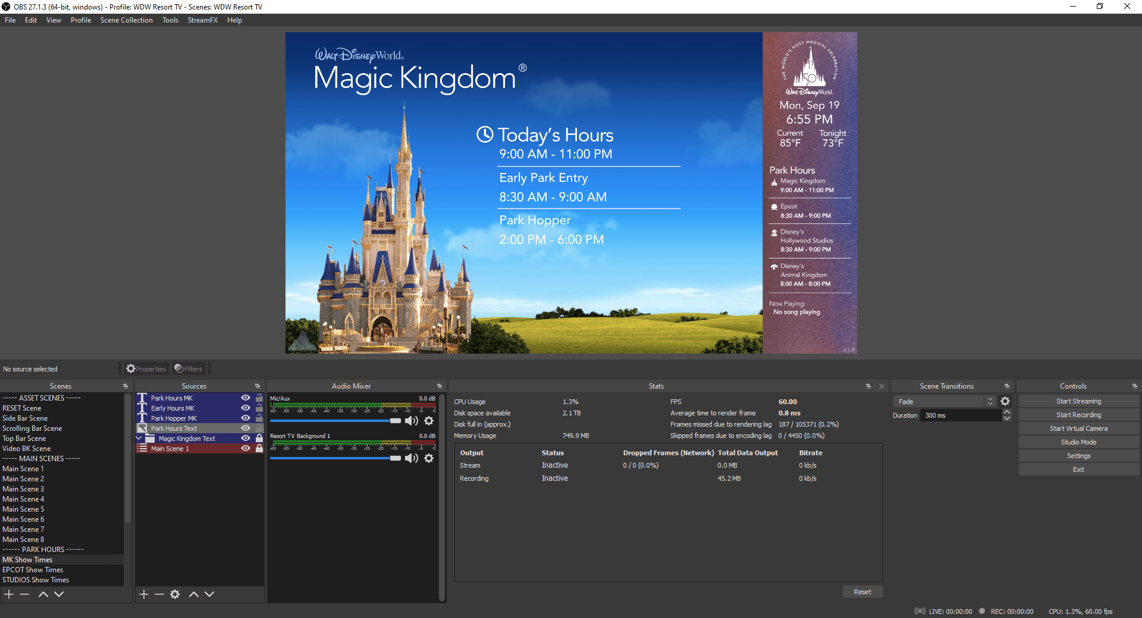Open the File menu

pos(10,20)
